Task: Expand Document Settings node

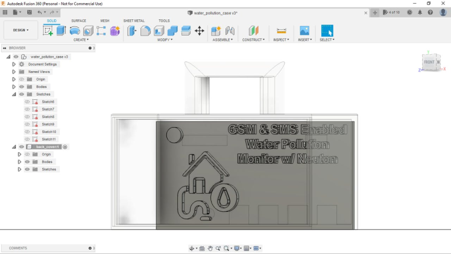Action: (x=14, y=64)
